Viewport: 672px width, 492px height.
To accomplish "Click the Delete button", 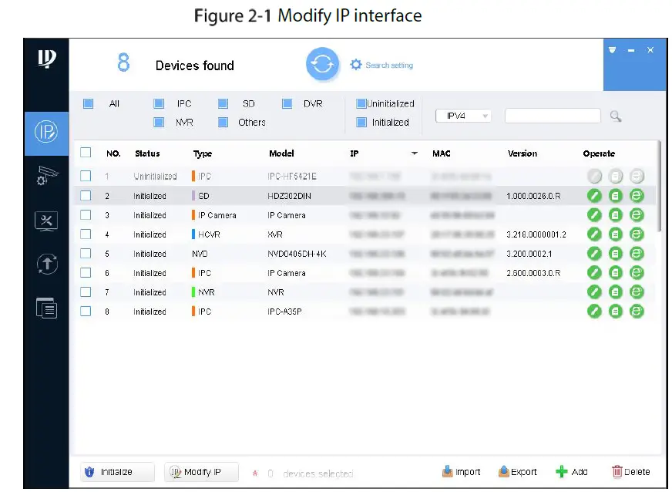I will pos(631,472).
